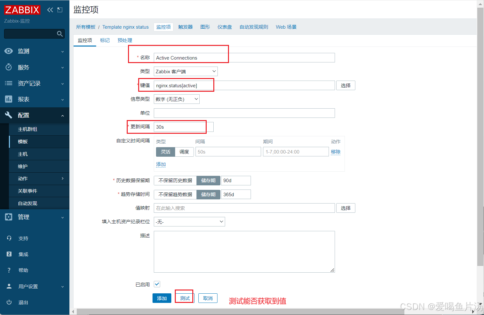
Task: Open the 类型 dropdown showing Zabbix 客户端
Action: [186, 71]
